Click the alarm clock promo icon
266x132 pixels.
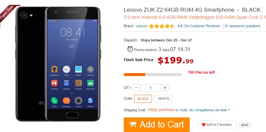click(x=130, y=49)
